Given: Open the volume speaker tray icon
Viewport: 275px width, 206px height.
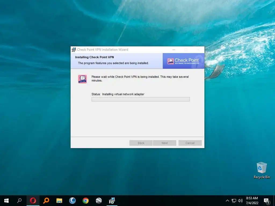Looking at the screenshot, I should click(240, 201).
